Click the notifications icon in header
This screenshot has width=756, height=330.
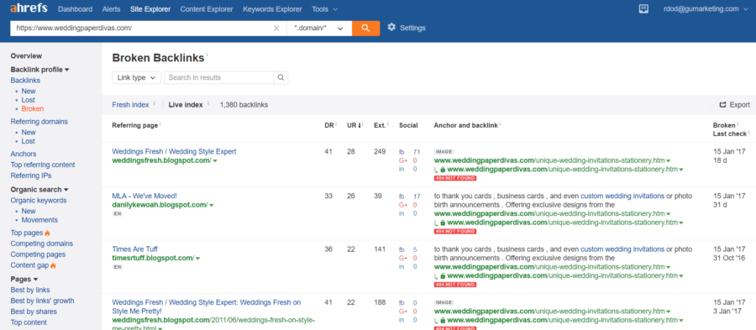pyautogui.click(x=643, y=8)
